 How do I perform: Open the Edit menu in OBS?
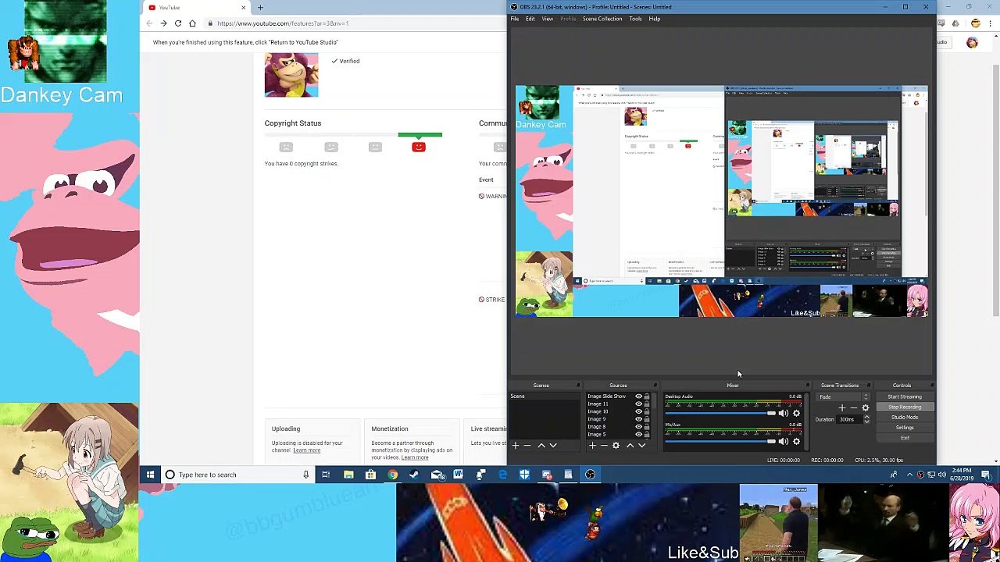(530, 19)
